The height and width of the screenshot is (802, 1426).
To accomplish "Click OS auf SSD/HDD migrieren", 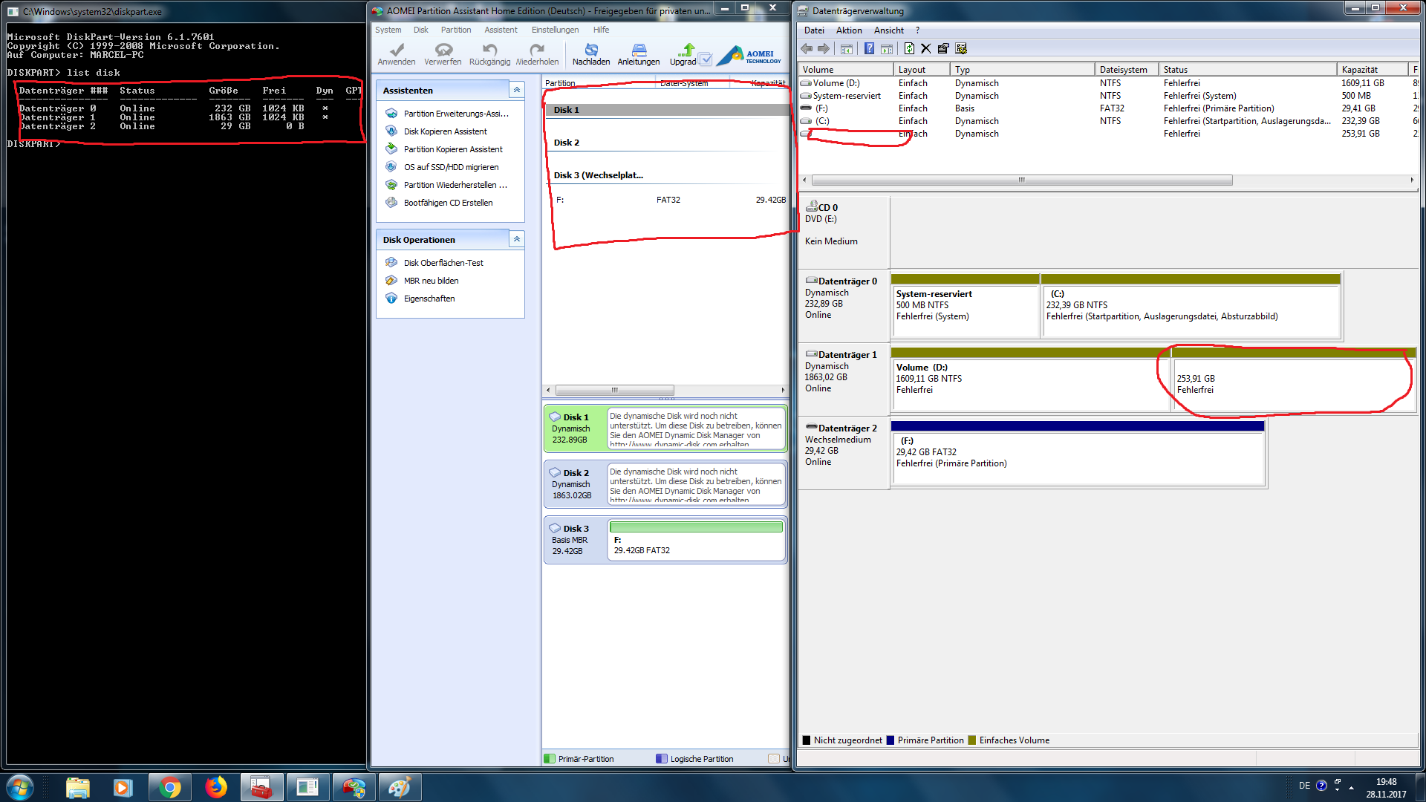I will 451,167.
